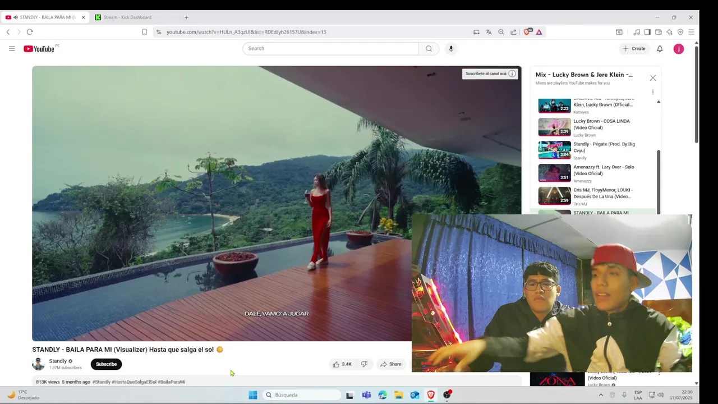
Task: Dislike the video with thumbs down
Action: tap(364, 364)
